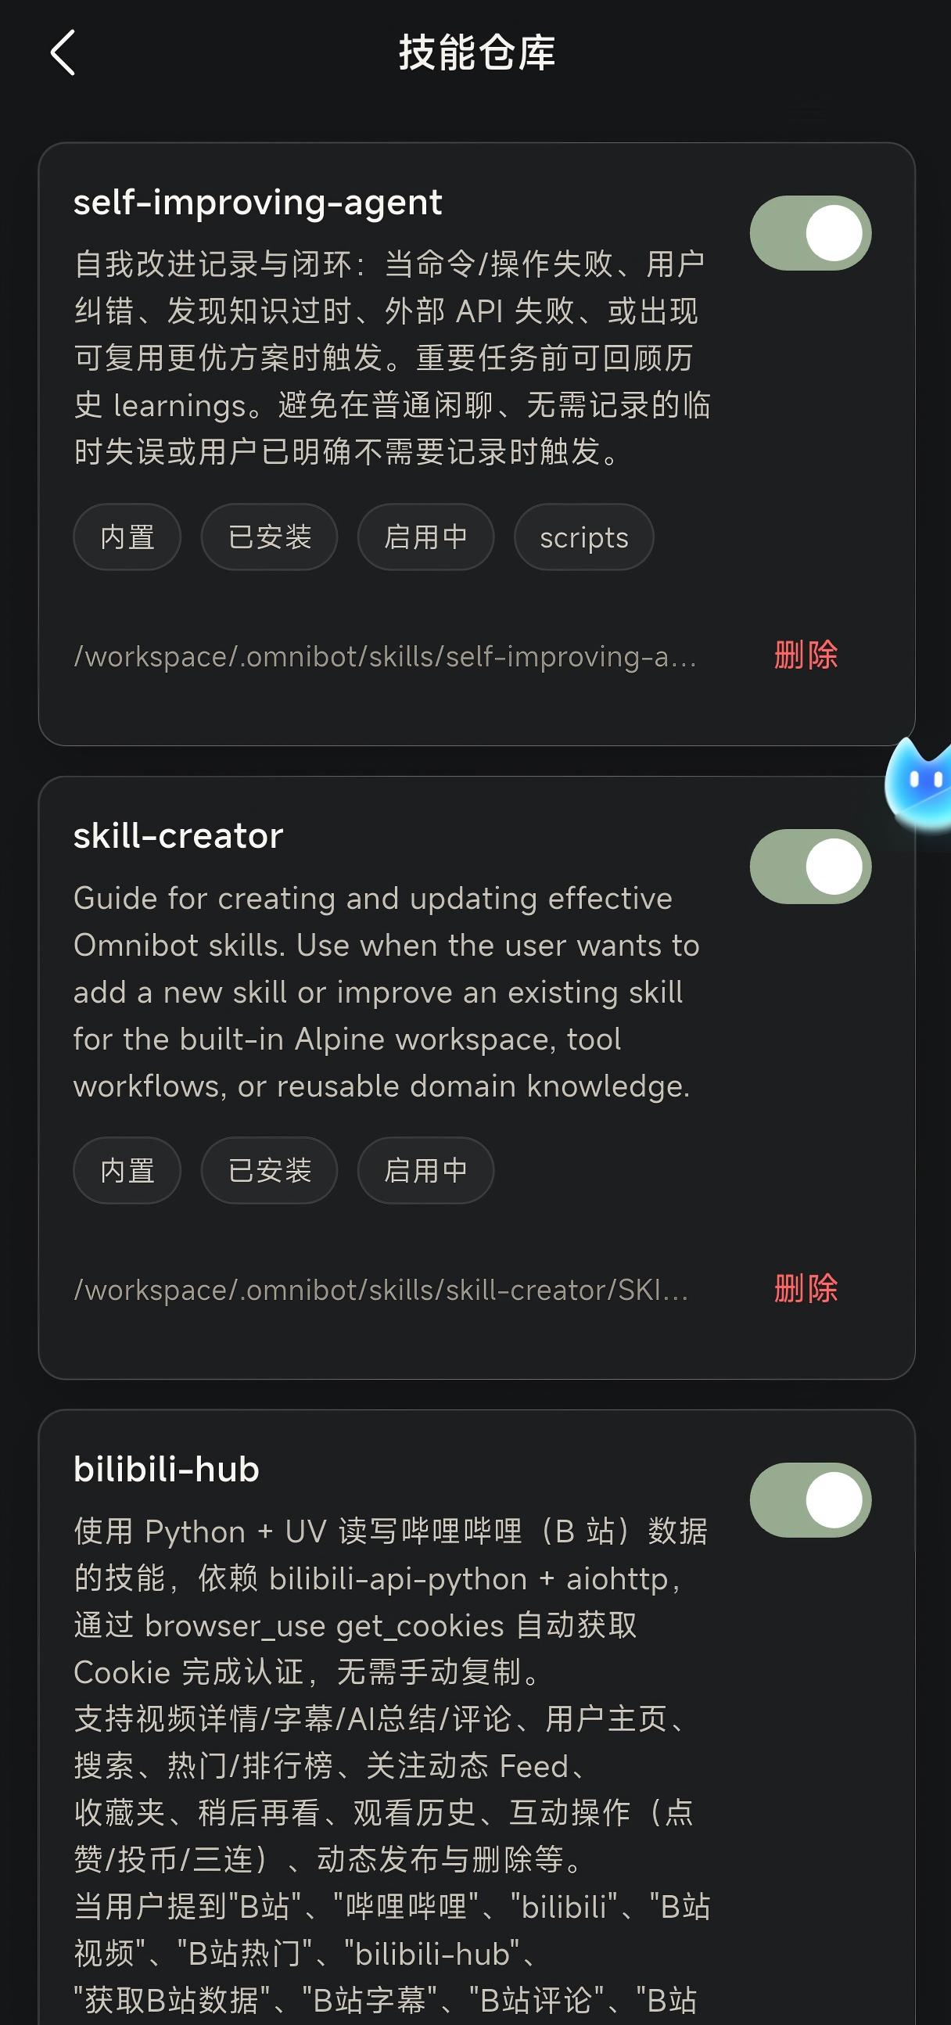Tap the 已安装 tag on skill-creator
This screenshot has height=2025, width=951.
270,1171
